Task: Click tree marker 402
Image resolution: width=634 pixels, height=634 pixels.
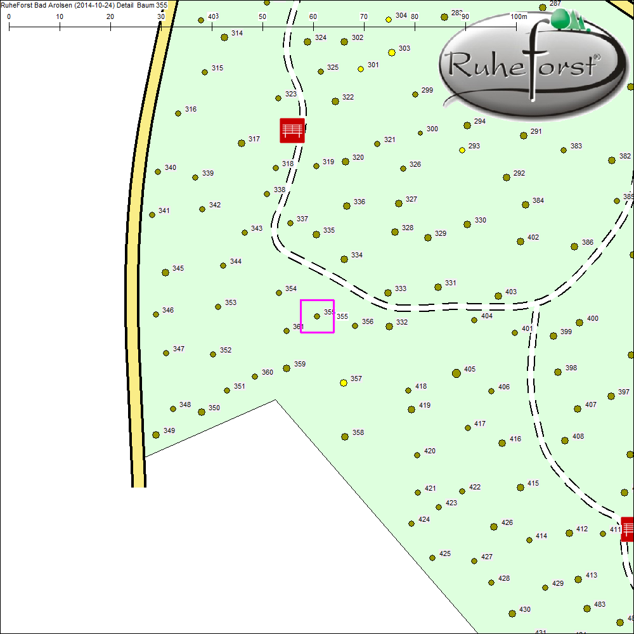Action: click(521, 242)
